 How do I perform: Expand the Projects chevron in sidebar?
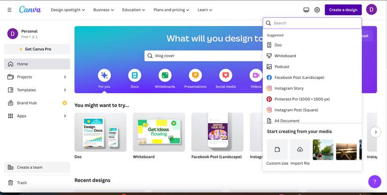[x=65, y=77]
